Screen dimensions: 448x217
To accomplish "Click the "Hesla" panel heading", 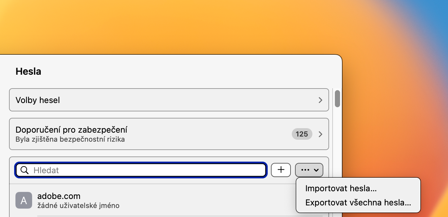I will [28, 71].
